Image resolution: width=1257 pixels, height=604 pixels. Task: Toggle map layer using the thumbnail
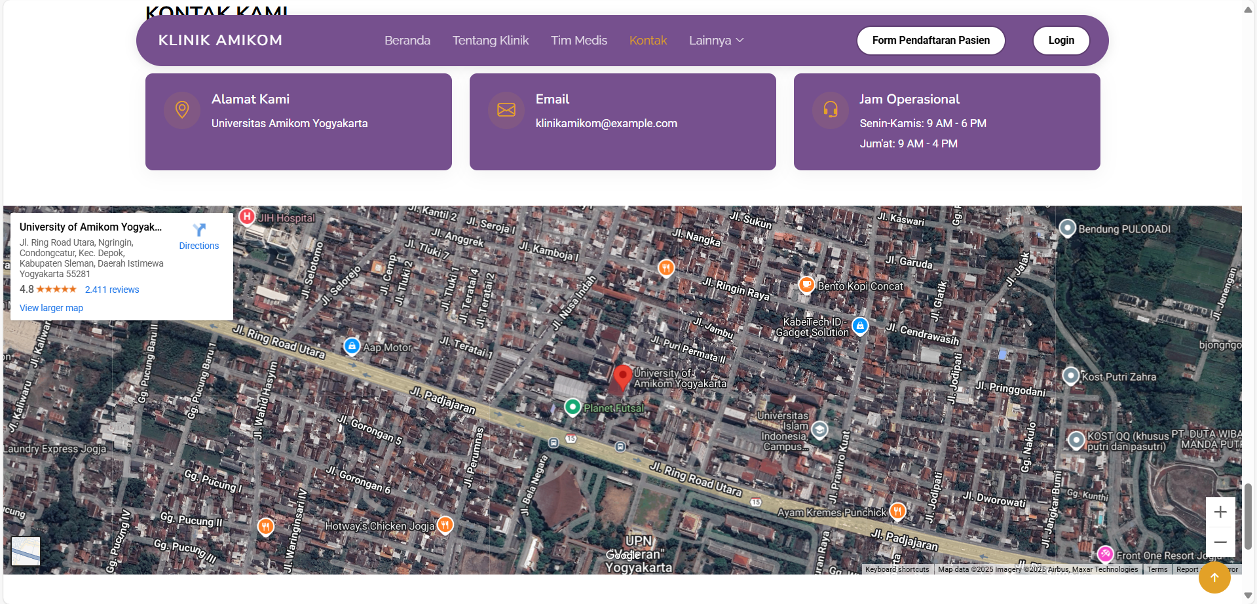pyautogui.click(x=26, y=551)
